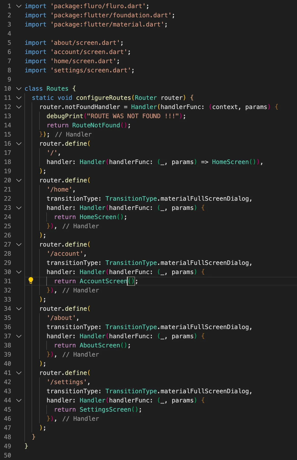Place cursor on the debugPrint function call
Screen dimensions: 297x460
click(65, 116)
